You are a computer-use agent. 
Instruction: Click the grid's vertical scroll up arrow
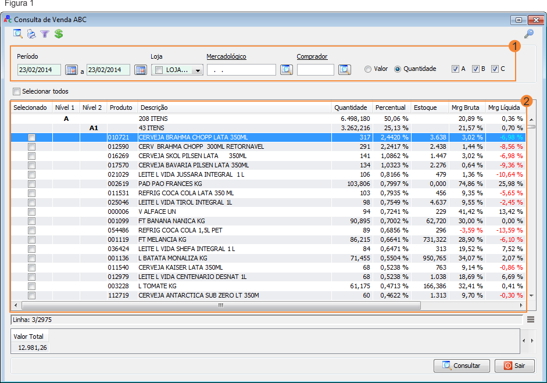[x=531, y=120]
